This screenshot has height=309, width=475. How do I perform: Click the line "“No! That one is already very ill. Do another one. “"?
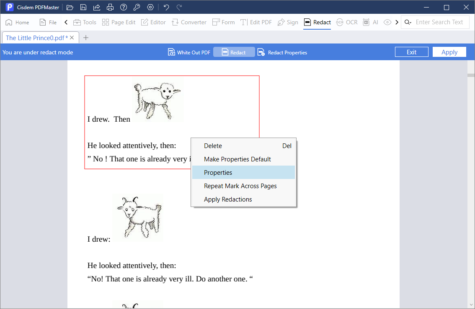170,279
